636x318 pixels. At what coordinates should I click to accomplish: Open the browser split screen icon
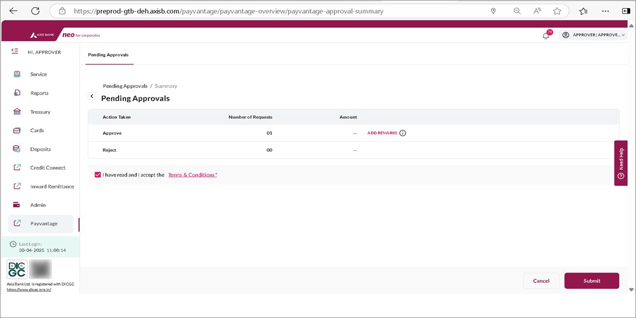(626, 11)
